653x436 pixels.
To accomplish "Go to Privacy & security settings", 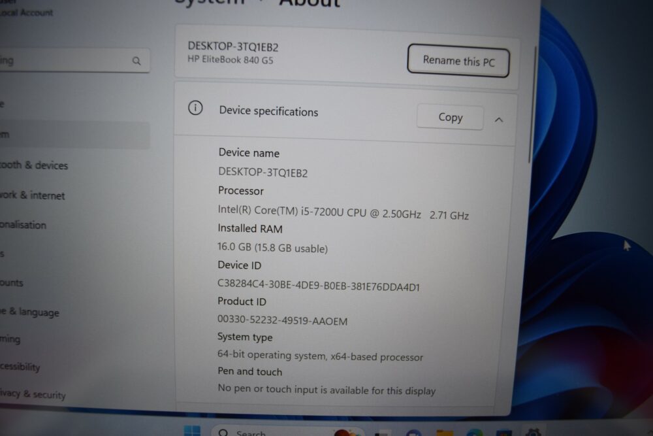I will (33, 394).
